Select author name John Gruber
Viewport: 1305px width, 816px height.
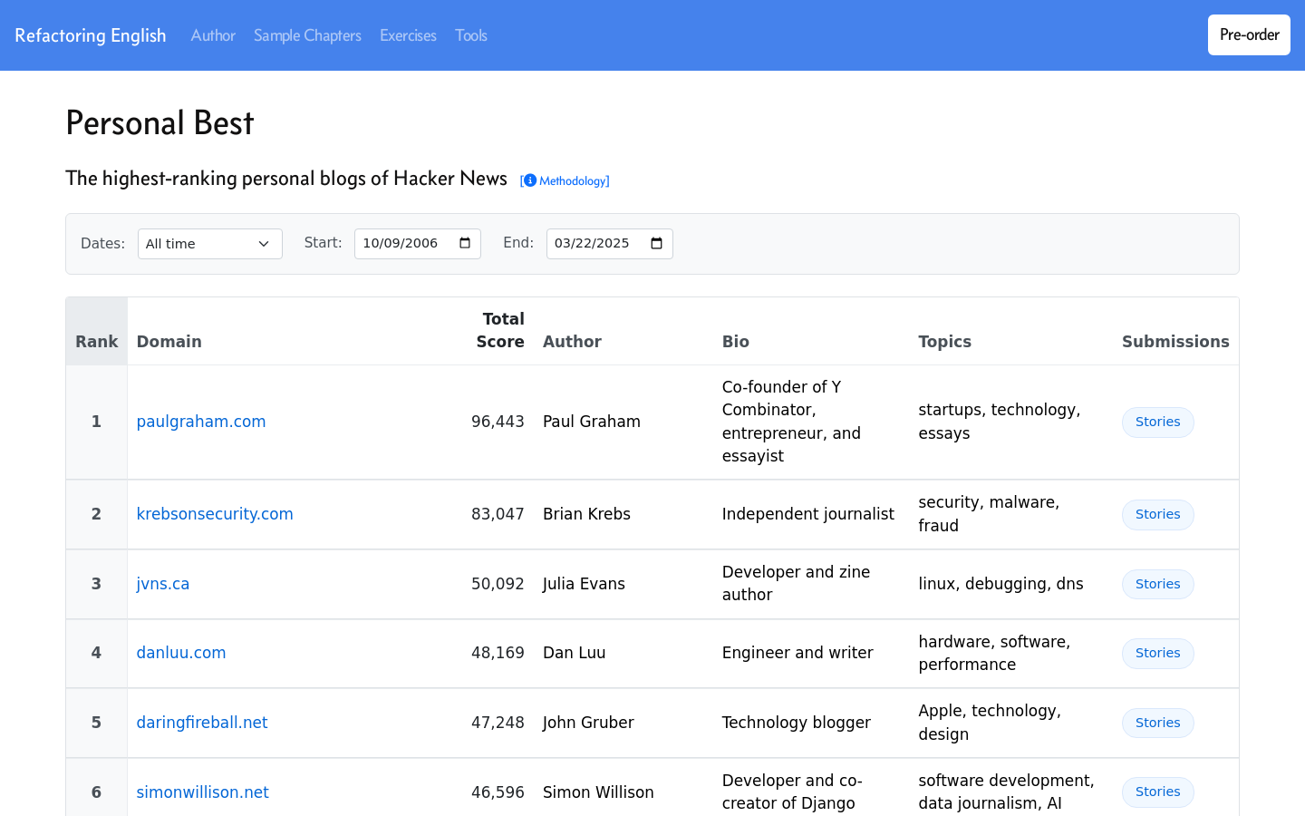click(588, 723)
